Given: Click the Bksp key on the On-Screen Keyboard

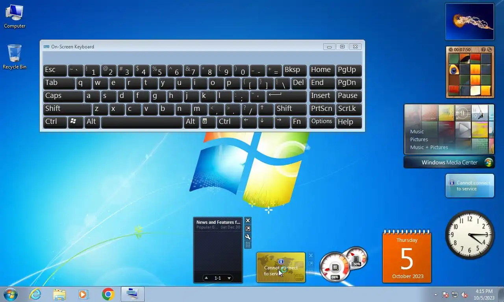Looking at the screenshot, I should coord(295,70).
